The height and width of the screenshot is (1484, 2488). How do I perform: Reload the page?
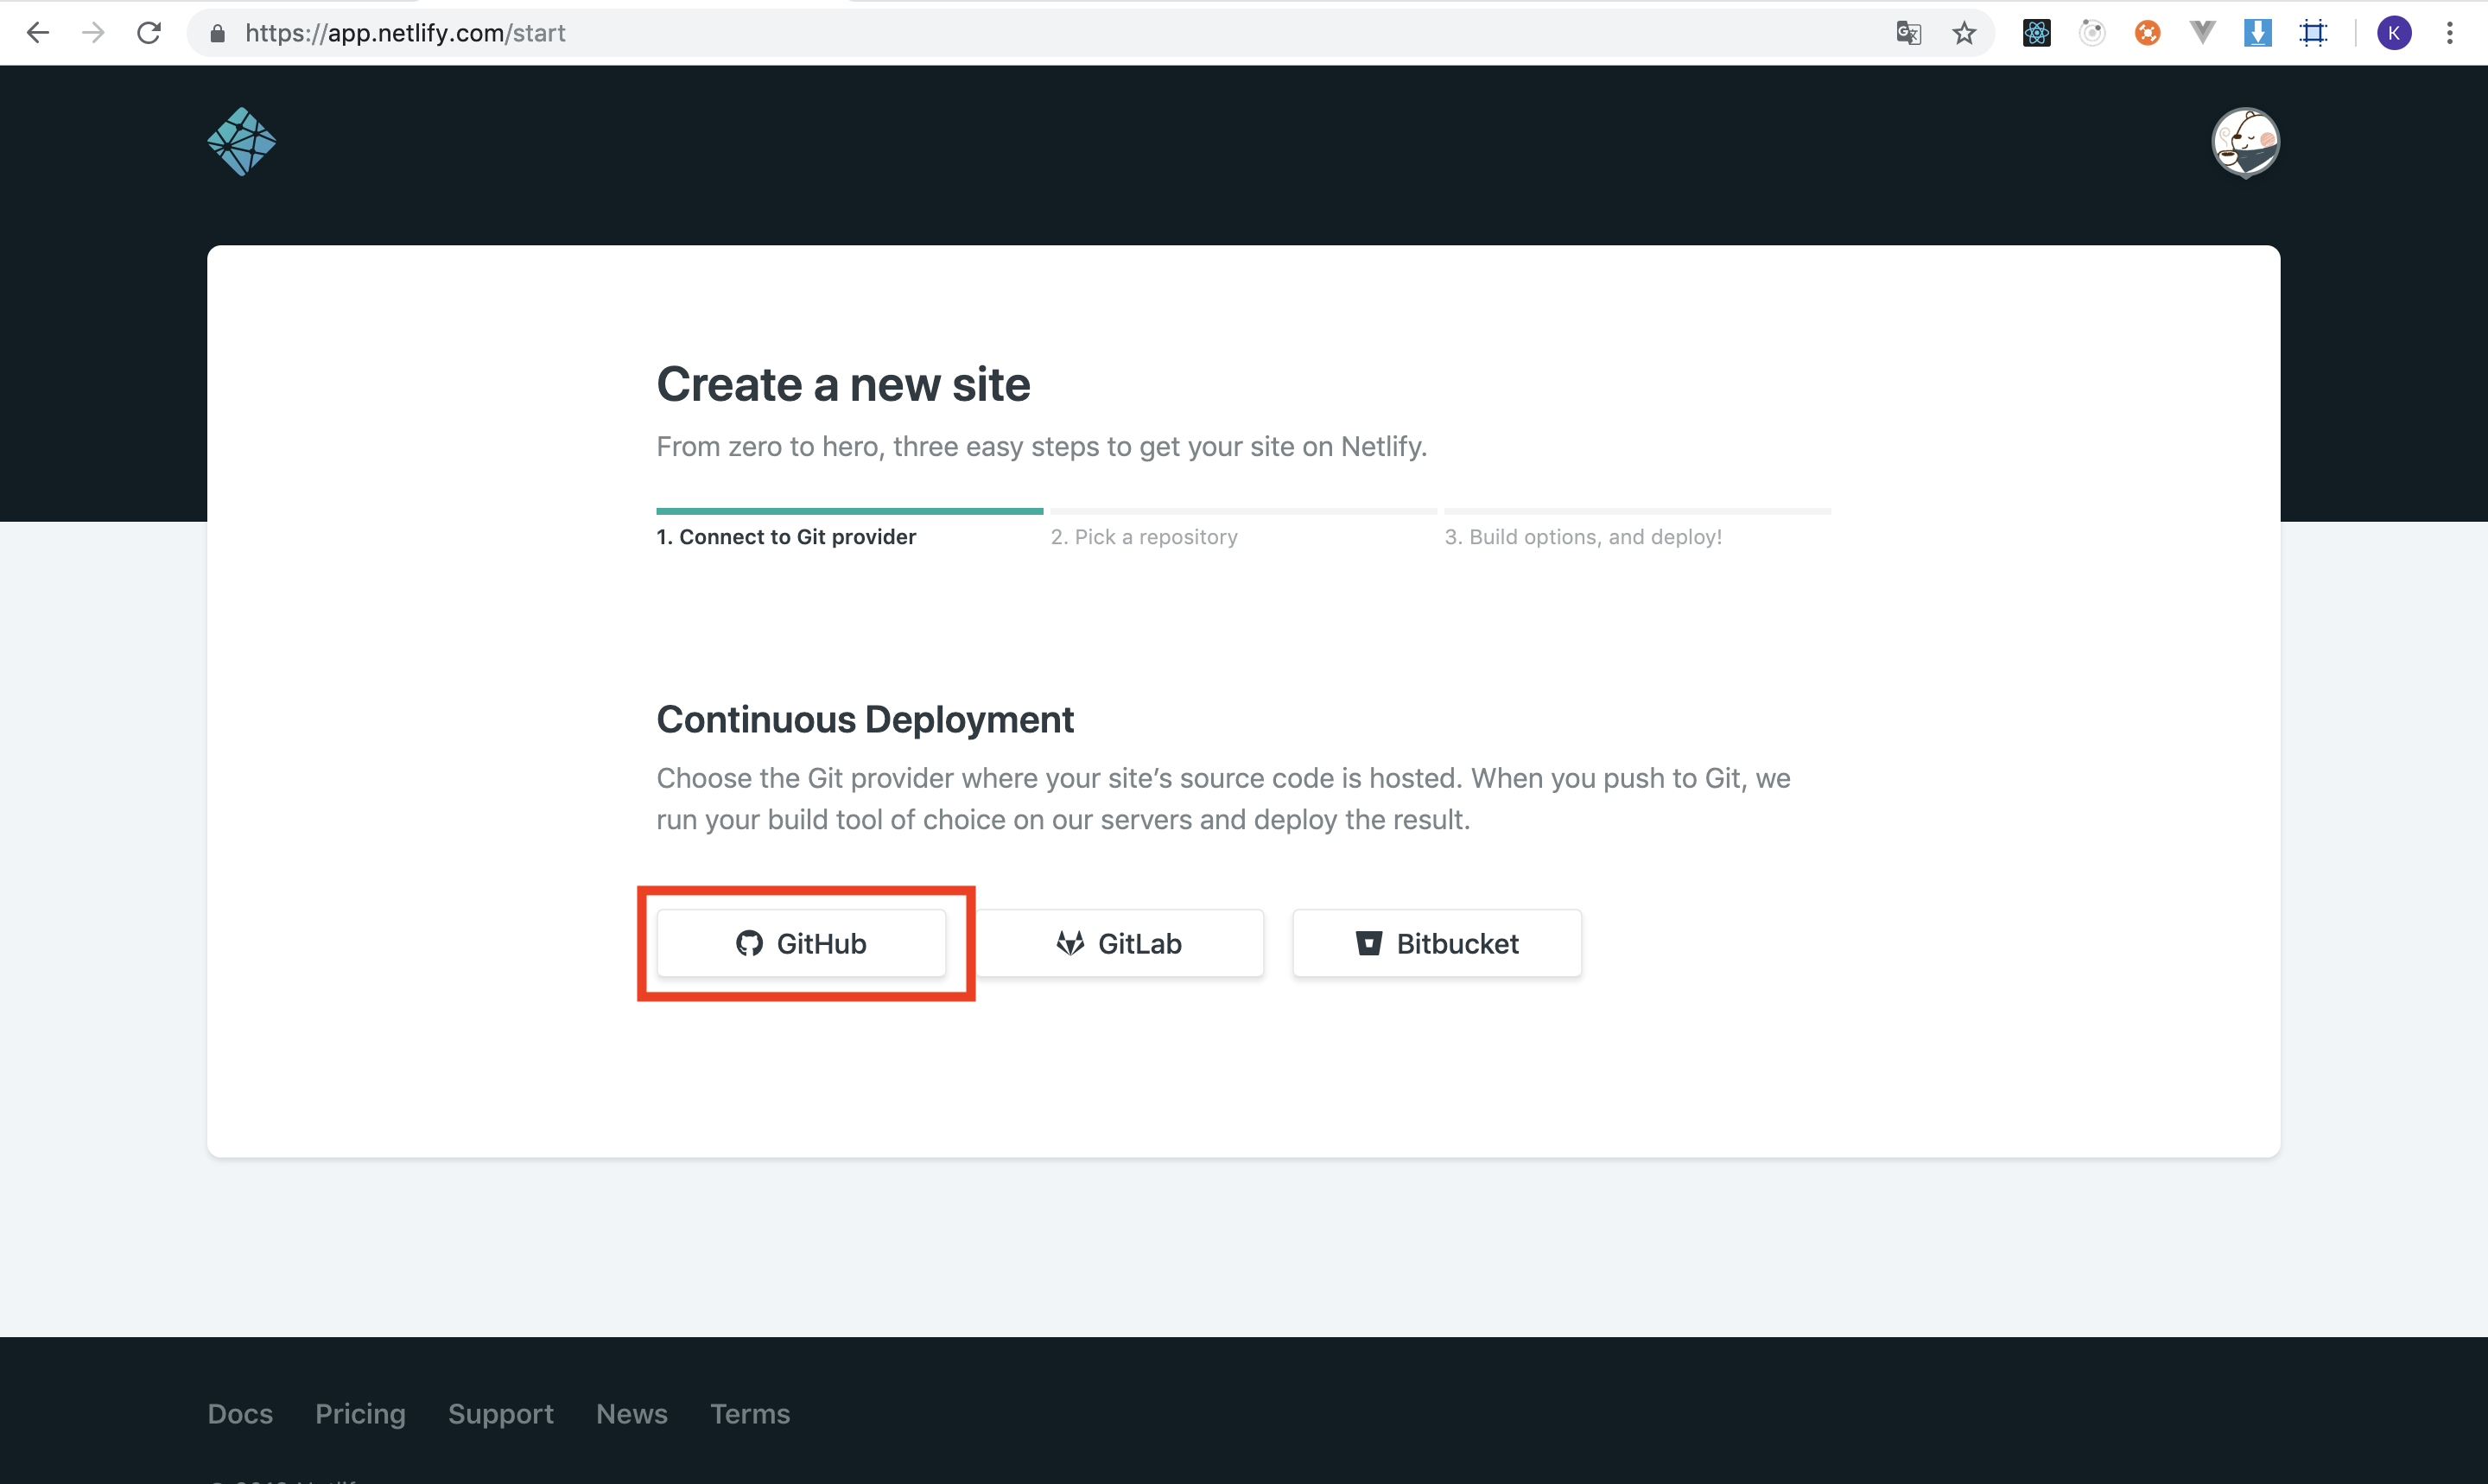(x=149, y=33)
